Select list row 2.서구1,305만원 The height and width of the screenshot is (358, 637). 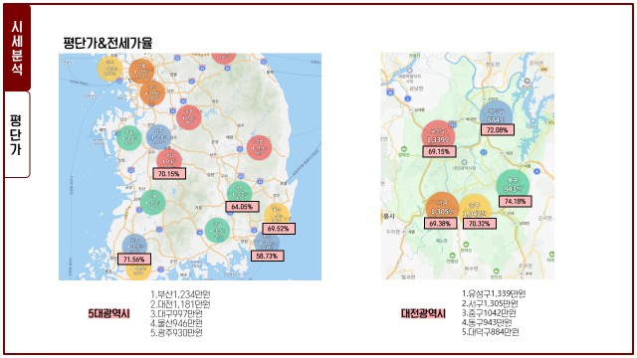(490, 303)
